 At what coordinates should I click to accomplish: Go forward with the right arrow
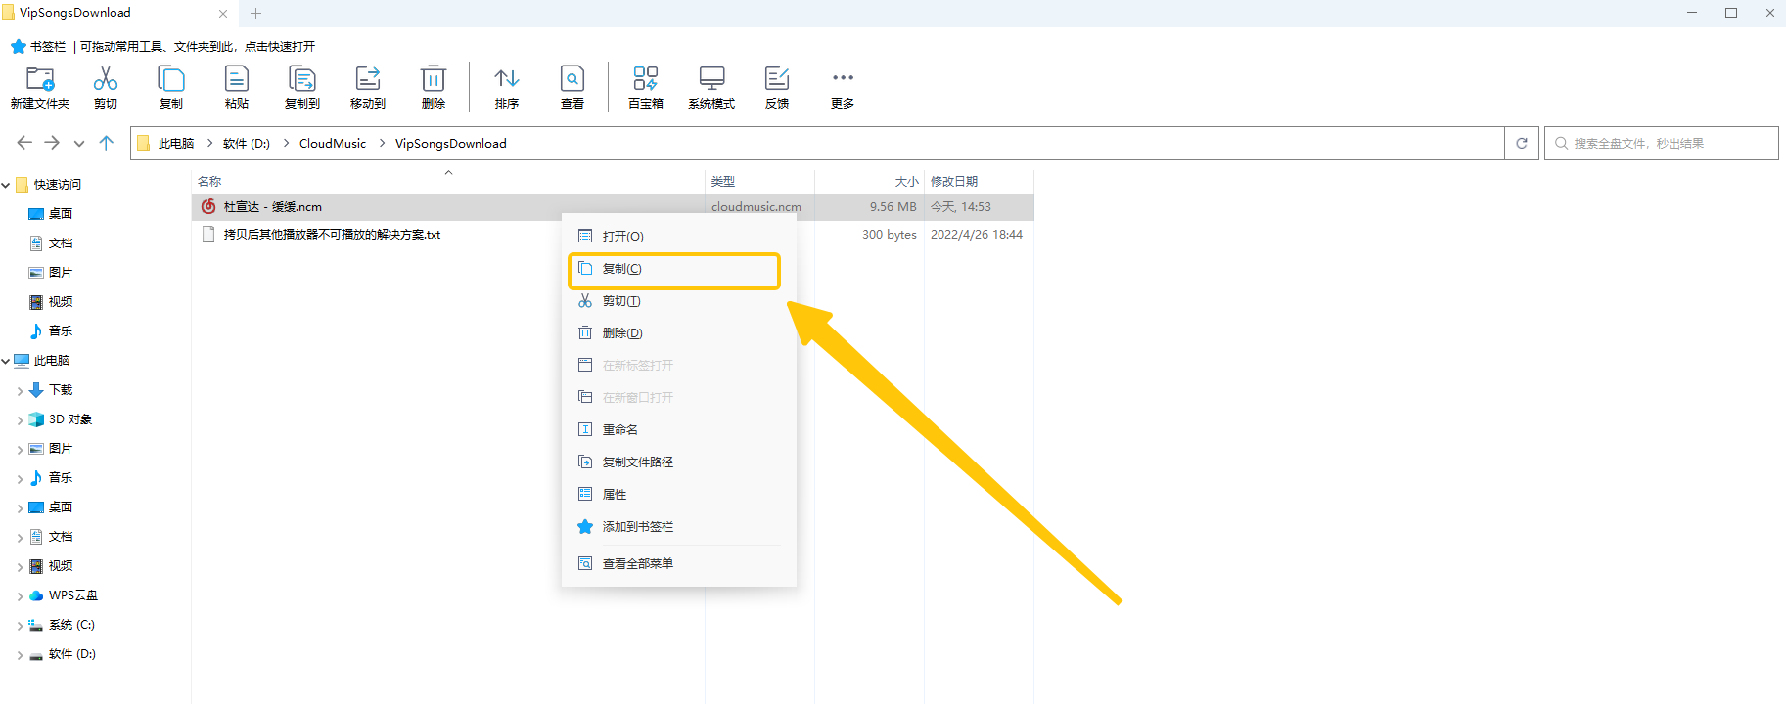[52, 143]
